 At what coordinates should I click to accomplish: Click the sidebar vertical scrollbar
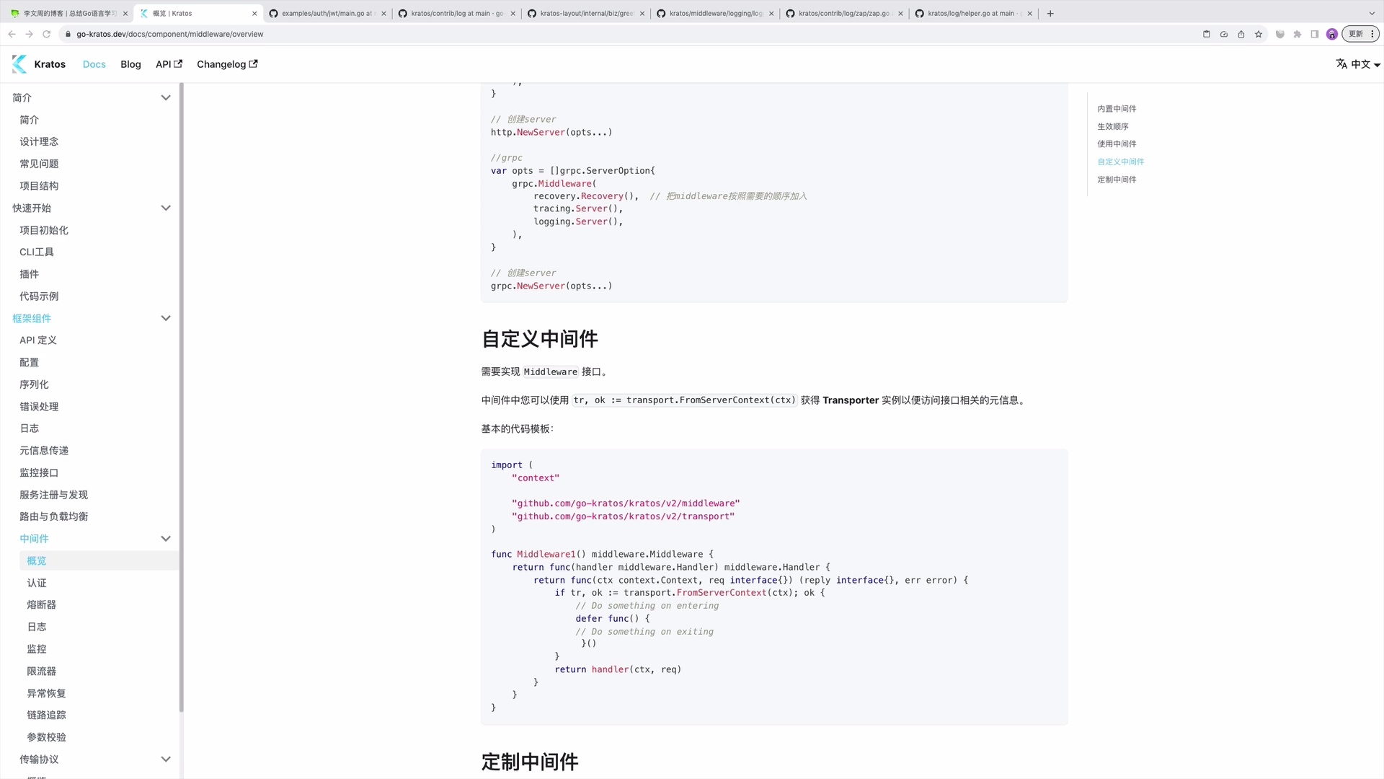[182, 397]
